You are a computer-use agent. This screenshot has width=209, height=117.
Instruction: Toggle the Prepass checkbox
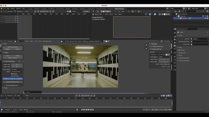tap(12, 74)
